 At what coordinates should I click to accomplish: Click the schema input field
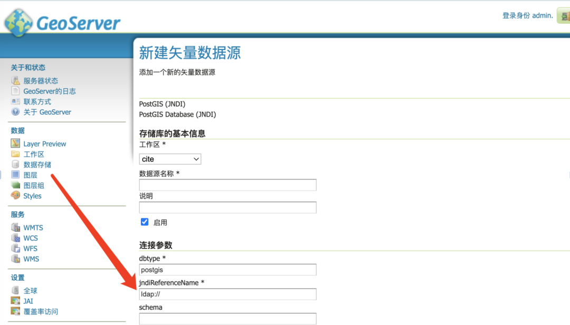pyautogui.click(x=227, y=319)
